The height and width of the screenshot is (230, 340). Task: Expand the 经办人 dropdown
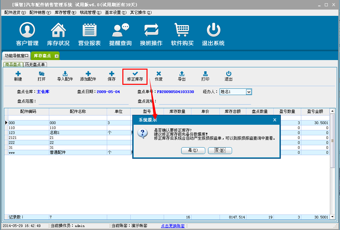(249, 92)
